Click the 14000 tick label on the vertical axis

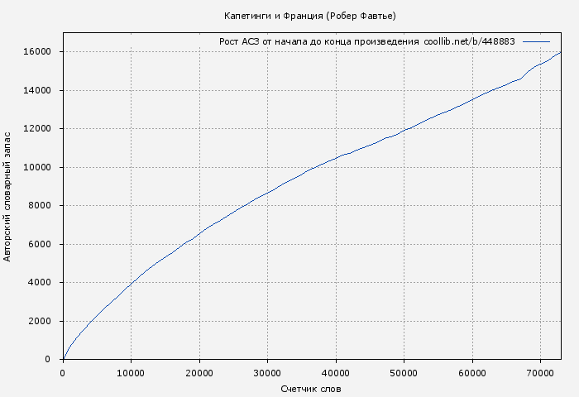click(x=38, y=90)
